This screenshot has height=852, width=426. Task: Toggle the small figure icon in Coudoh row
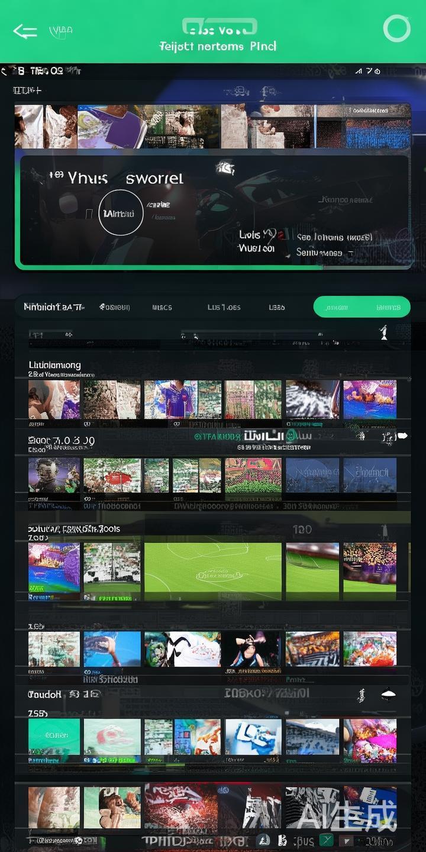click(361, 695)
